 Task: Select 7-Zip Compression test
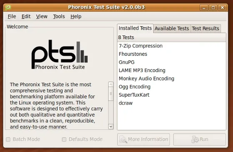171,46
